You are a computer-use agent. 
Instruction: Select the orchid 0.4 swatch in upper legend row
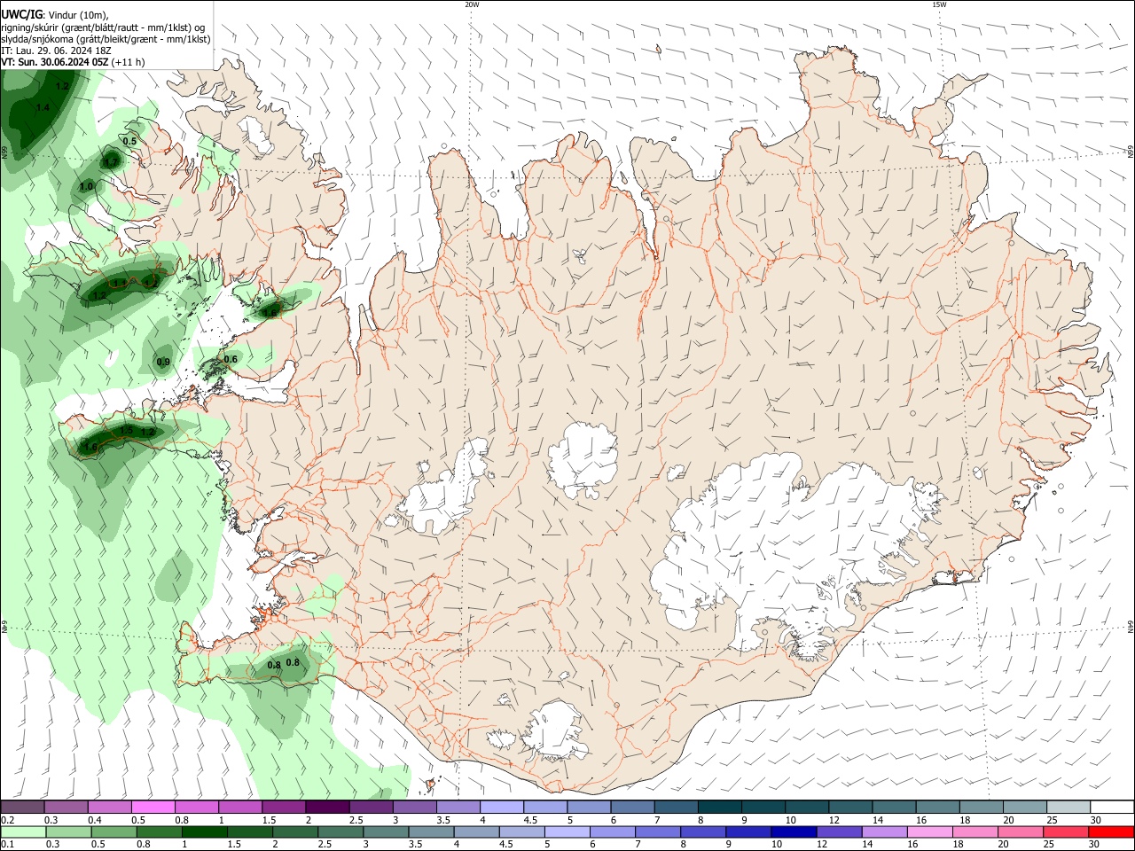pyautogui.click(x=109, y=808)
